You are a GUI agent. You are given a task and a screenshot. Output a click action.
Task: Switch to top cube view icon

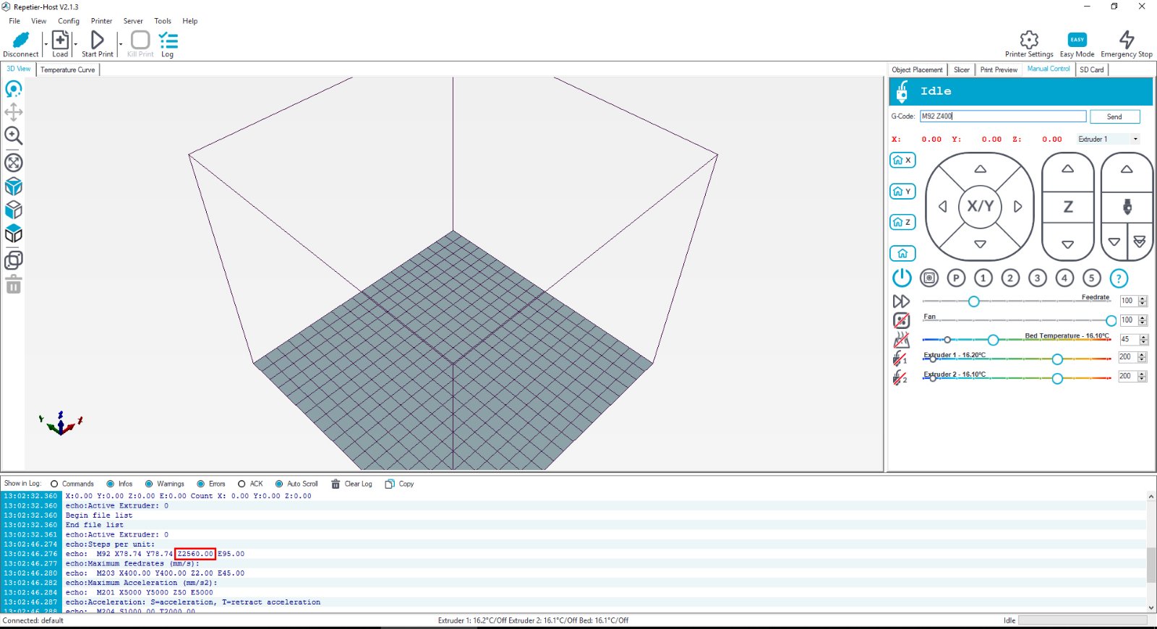14,234
